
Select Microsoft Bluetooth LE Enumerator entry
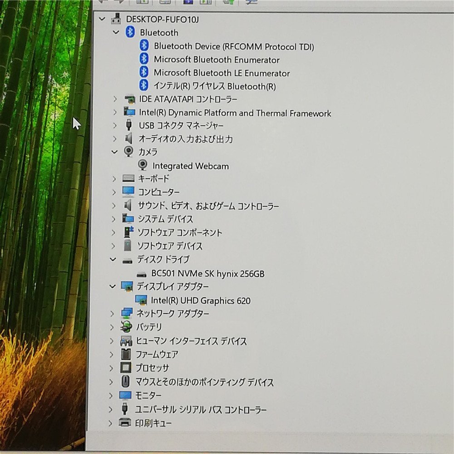222,73
